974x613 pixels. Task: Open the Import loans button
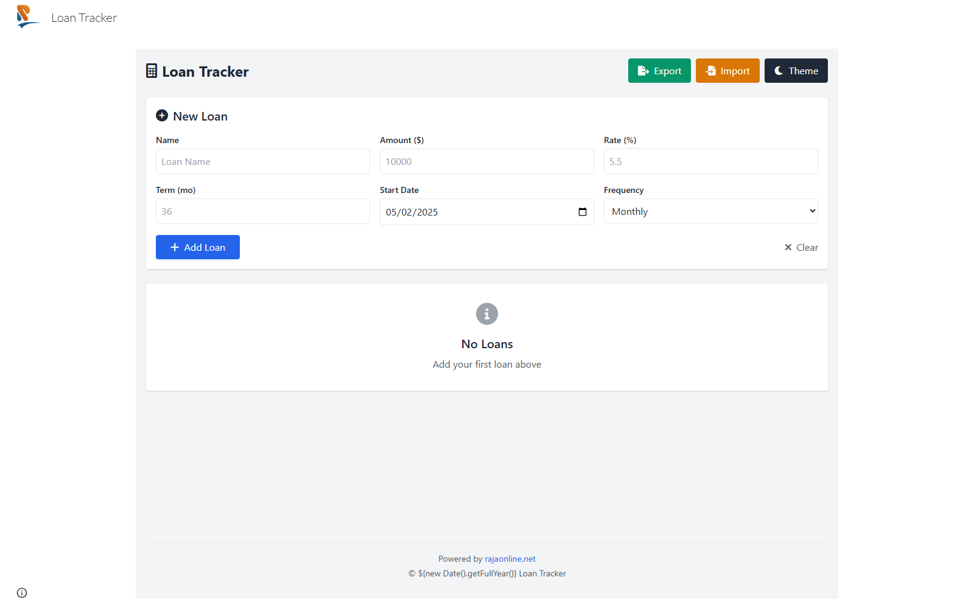pyautogui.click(x=727, y=71)
